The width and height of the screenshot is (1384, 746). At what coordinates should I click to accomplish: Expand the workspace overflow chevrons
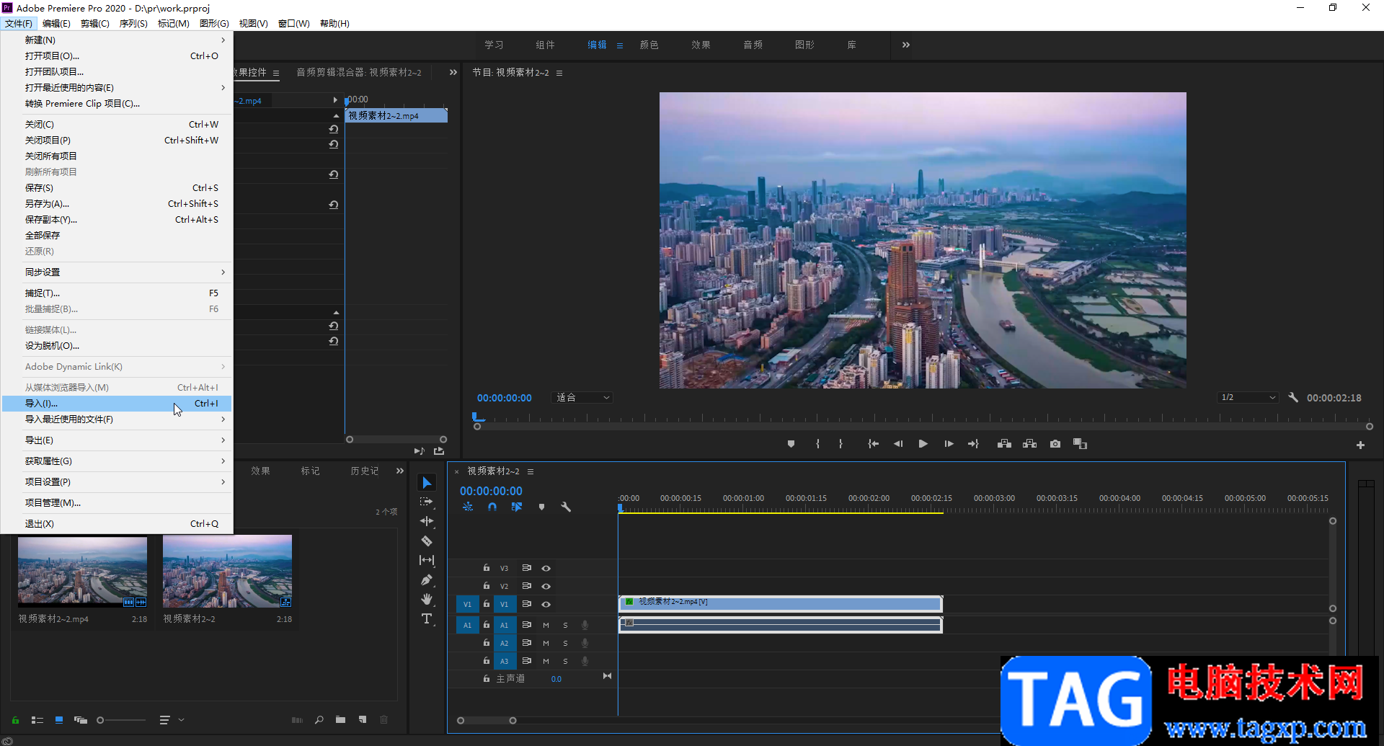click(906, 45)
